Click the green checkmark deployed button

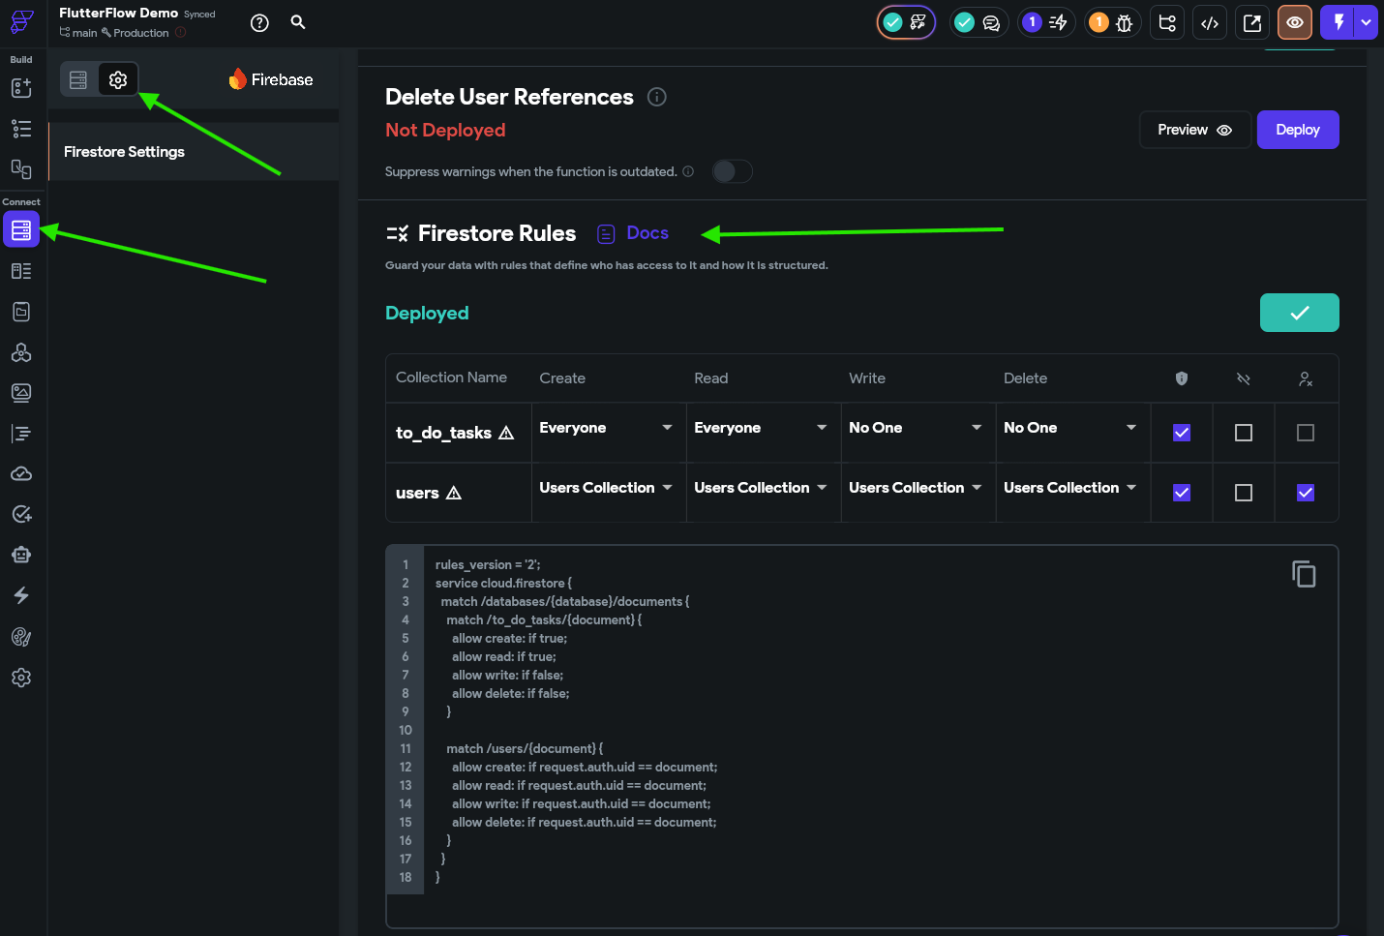[x=1300, y=313]
